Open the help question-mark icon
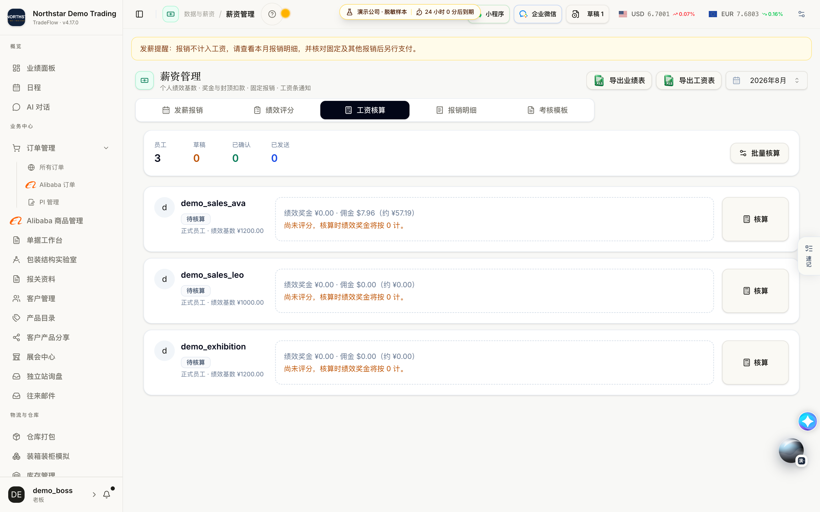This screenshot has width=820, height=512. [272, 14]
